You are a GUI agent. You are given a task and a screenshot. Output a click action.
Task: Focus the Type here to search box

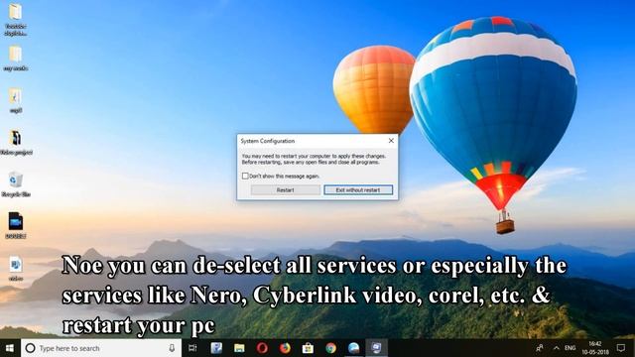click(x=101, y=348)
